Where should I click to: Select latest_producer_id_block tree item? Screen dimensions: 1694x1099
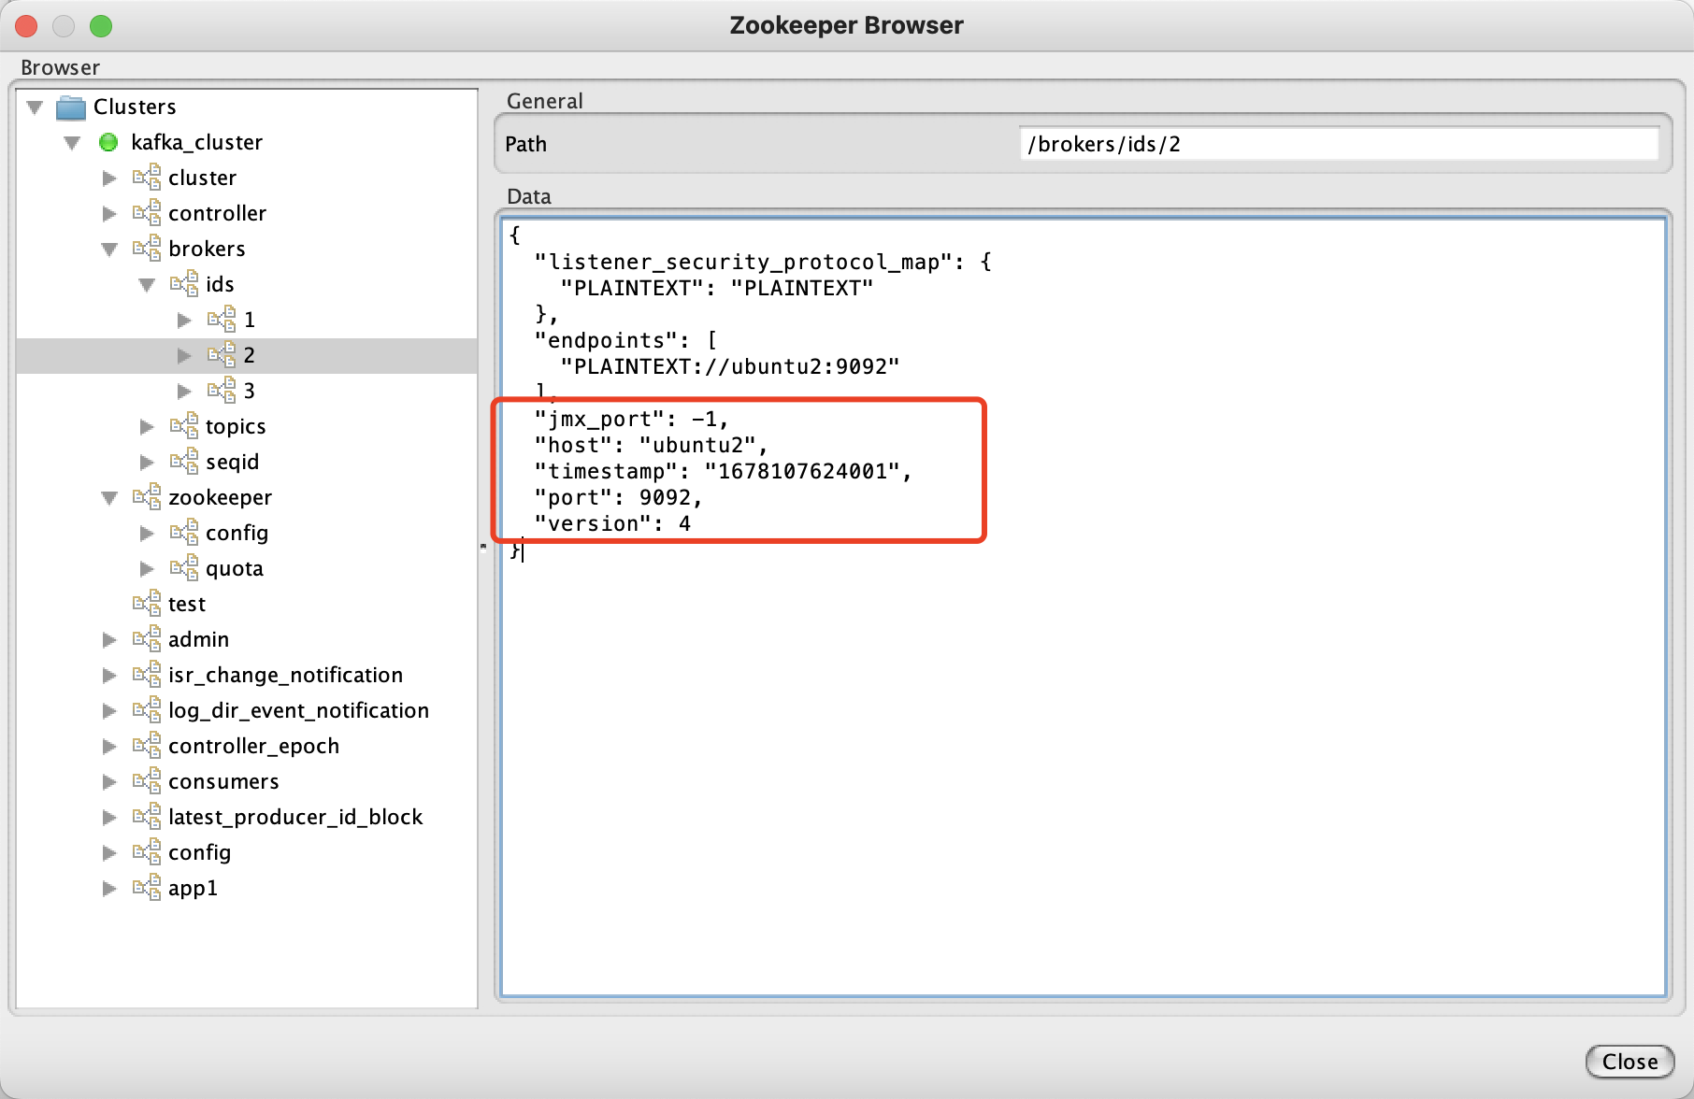coord(295,817)
